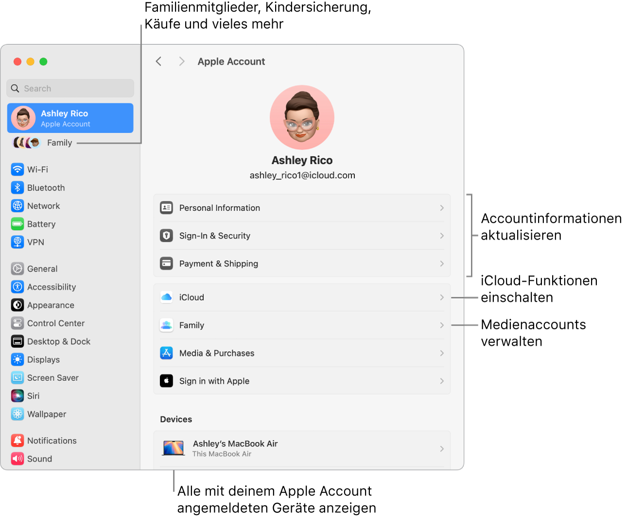Screen dimensions: 627x519
Task: Go forward with the right arrow
Action: click(x=182, y=61)
